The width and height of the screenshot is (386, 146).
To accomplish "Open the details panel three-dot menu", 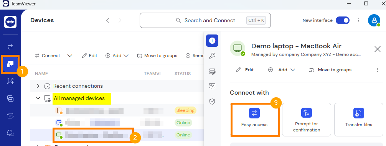I will pos(377,70).
